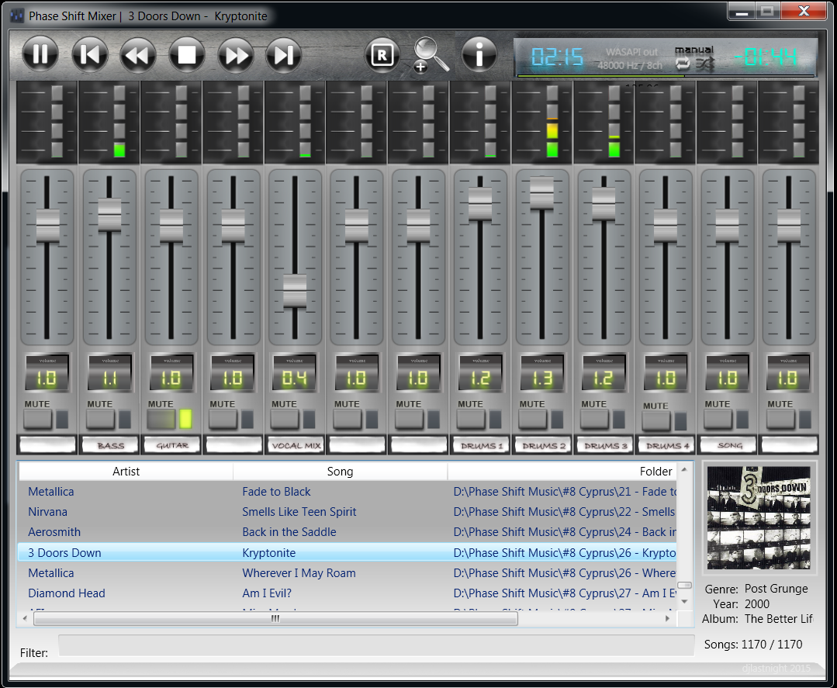Select Metallica Fade to Black row
837x688 pixels.
point(348,492)
